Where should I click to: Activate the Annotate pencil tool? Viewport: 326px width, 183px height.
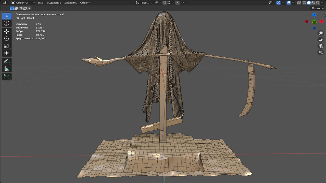click(7, 62)
